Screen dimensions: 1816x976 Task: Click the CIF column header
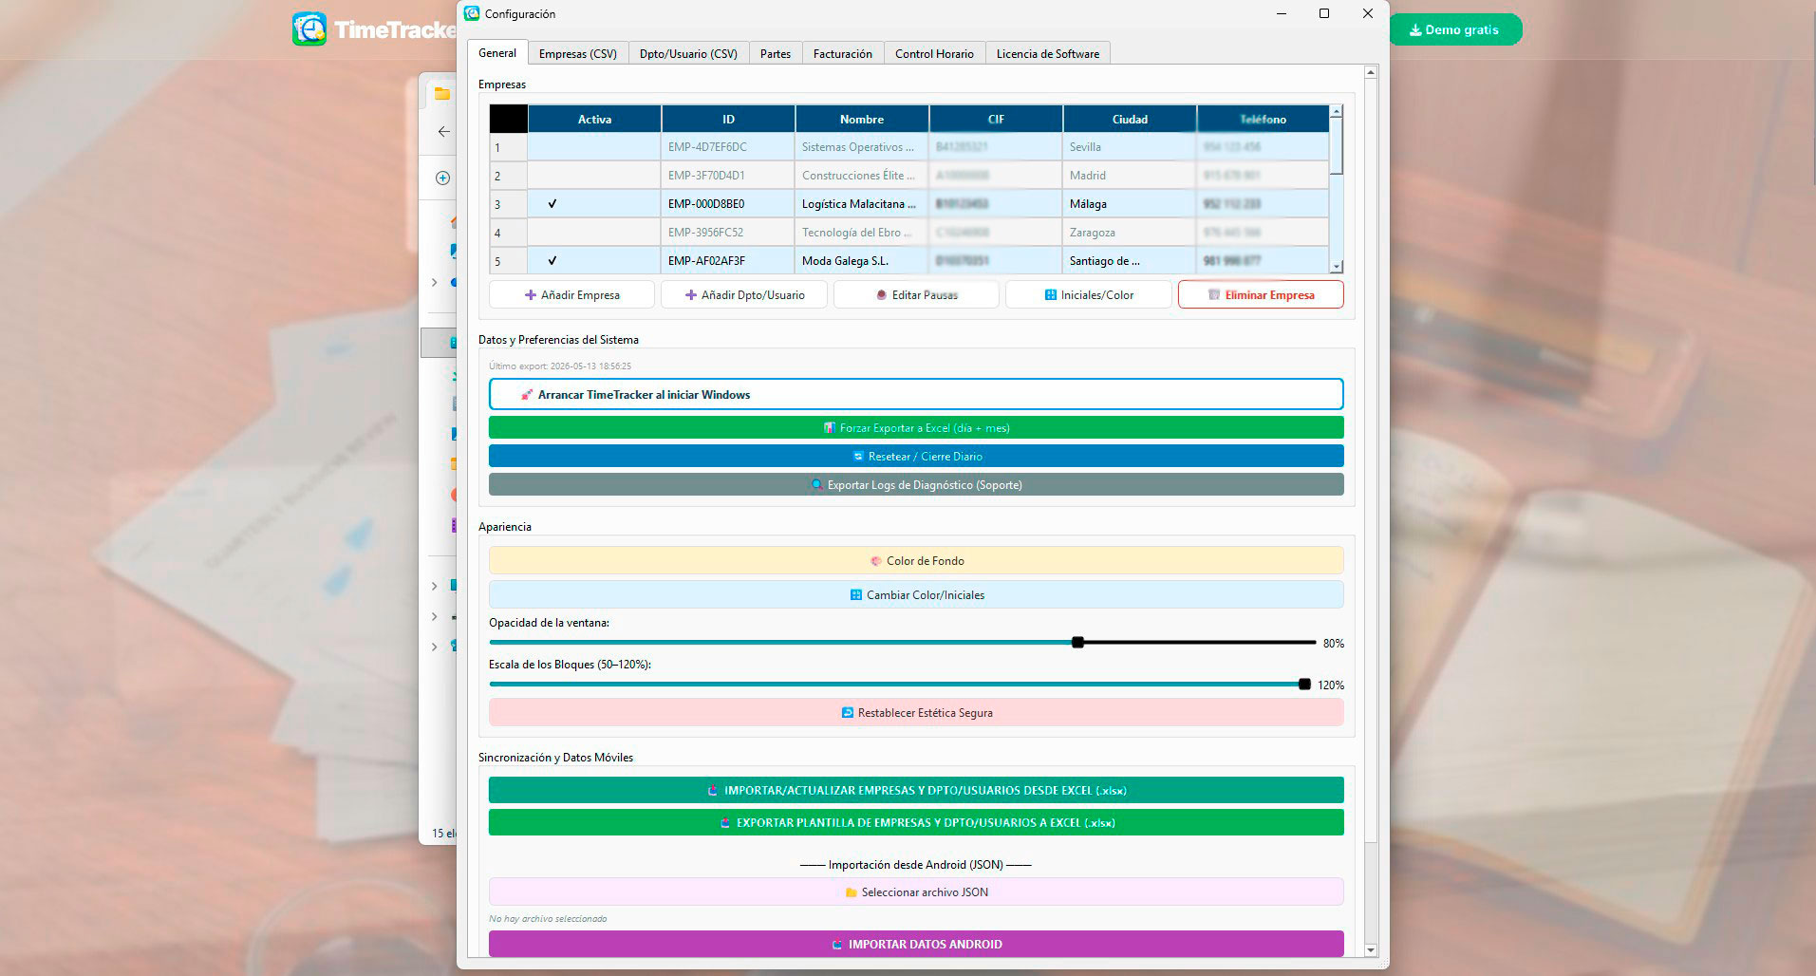click(x=996, y=119)
